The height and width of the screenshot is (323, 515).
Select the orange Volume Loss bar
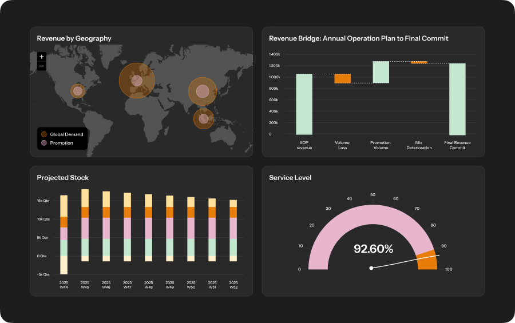pos(342,78)
